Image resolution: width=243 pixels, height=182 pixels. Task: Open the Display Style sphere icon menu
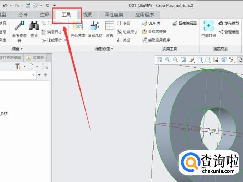[x=192, y=60]
